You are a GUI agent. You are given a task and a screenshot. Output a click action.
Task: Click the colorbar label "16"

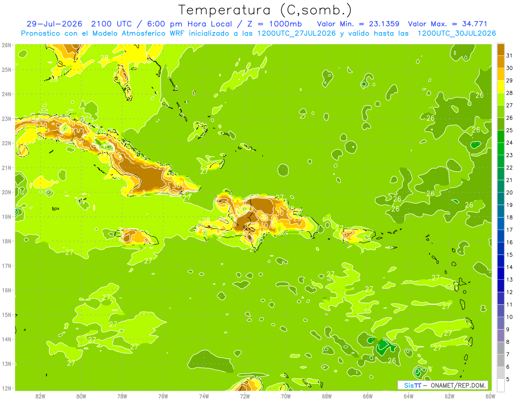tap(510, 242)
